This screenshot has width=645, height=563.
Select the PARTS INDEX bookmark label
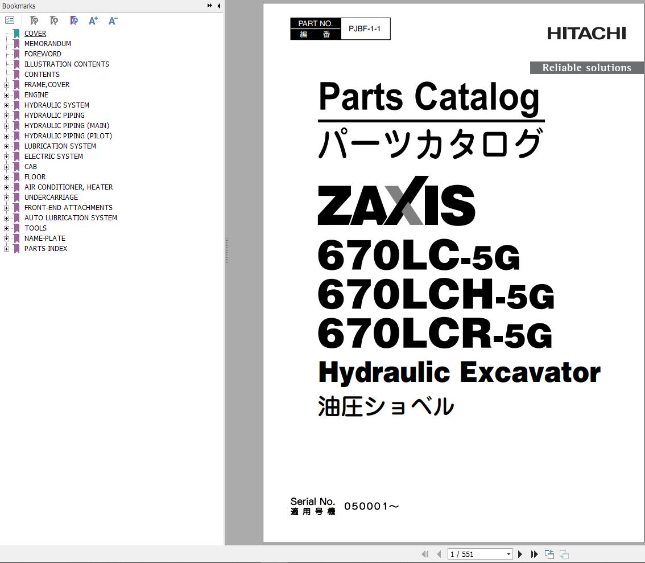coord(46,249)
